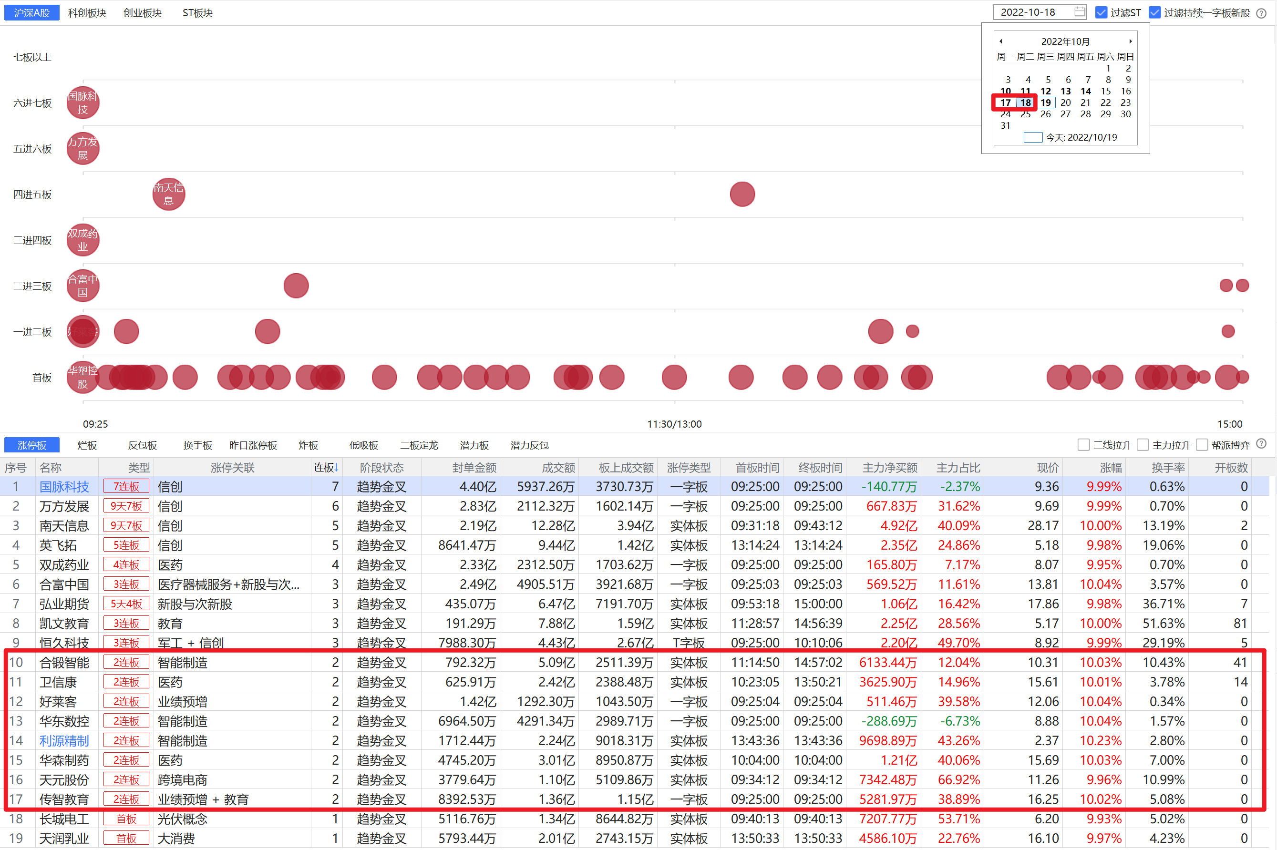1277x850 pixels.
Task: Select the 涨停板 tab
Action: [31, 445]
